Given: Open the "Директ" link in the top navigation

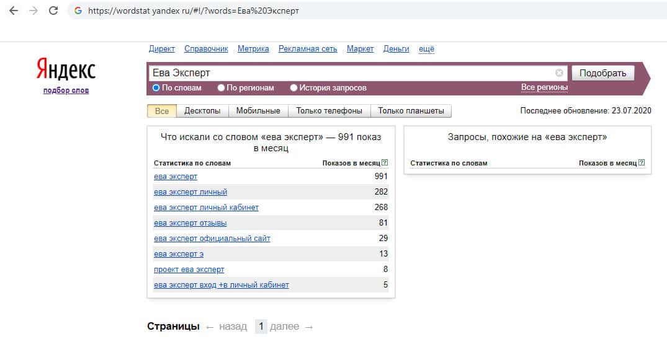Looking at the screenshot, I should [x=162, y=49].
